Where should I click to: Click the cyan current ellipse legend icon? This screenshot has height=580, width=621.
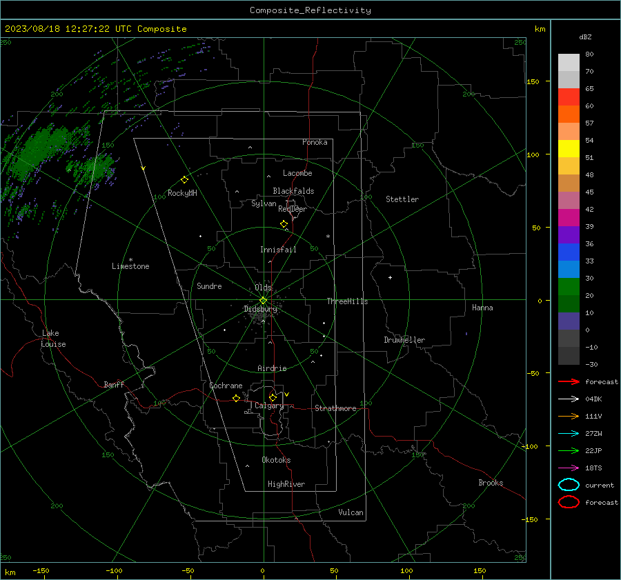569,485
